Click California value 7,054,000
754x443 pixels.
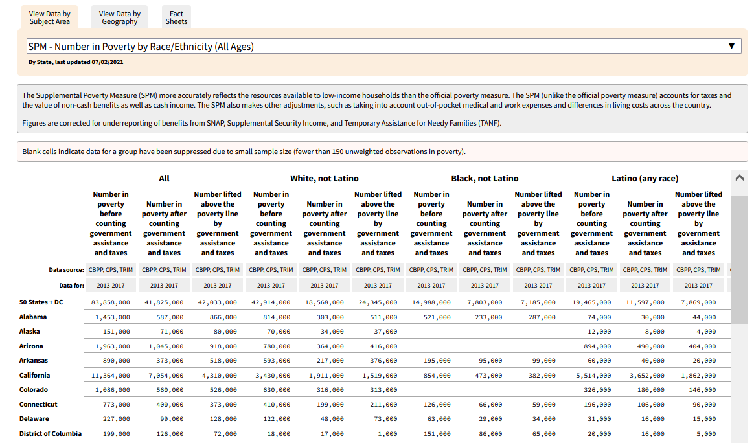tap(166, 376)
